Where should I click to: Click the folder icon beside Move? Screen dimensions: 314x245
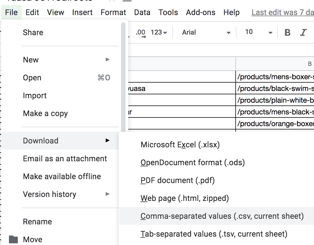click(13, 239)
